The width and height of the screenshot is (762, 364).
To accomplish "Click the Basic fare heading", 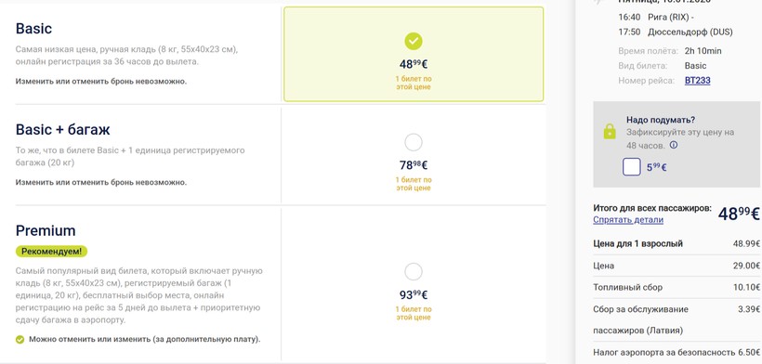I will tap(33, 29).
